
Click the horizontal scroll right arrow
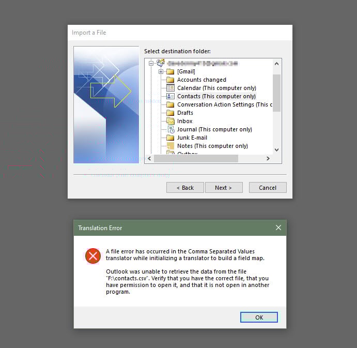coord(268,158)
